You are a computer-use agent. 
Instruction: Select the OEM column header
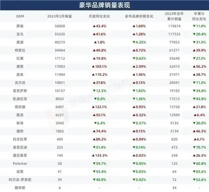20,16
